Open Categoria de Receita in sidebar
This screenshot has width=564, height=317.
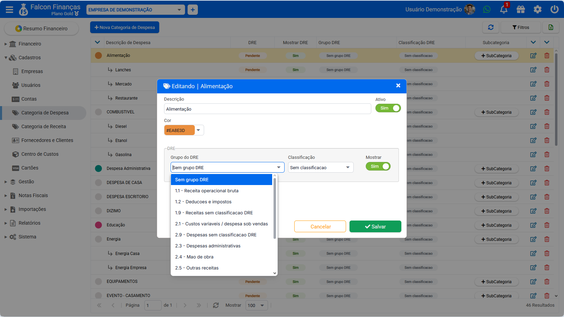coord(44,126)
